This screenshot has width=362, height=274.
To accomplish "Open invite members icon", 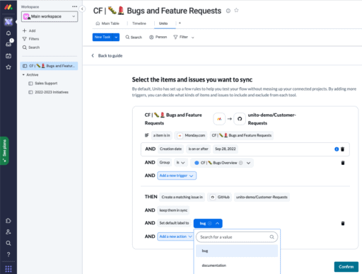I will (x=8, y=232).
